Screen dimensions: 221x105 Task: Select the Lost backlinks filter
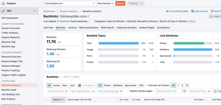coord(72,85)
